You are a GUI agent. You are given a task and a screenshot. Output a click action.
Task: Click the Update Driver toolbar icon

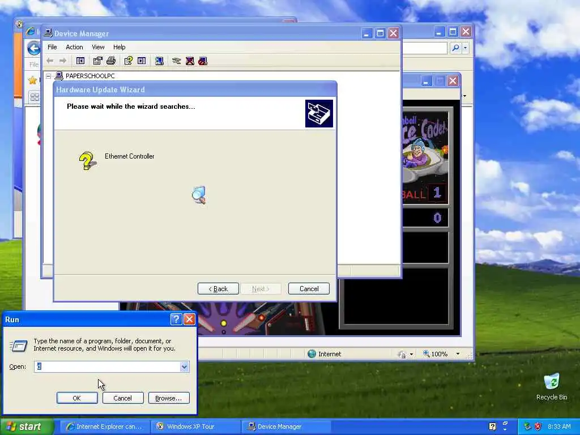click(177, 61)
